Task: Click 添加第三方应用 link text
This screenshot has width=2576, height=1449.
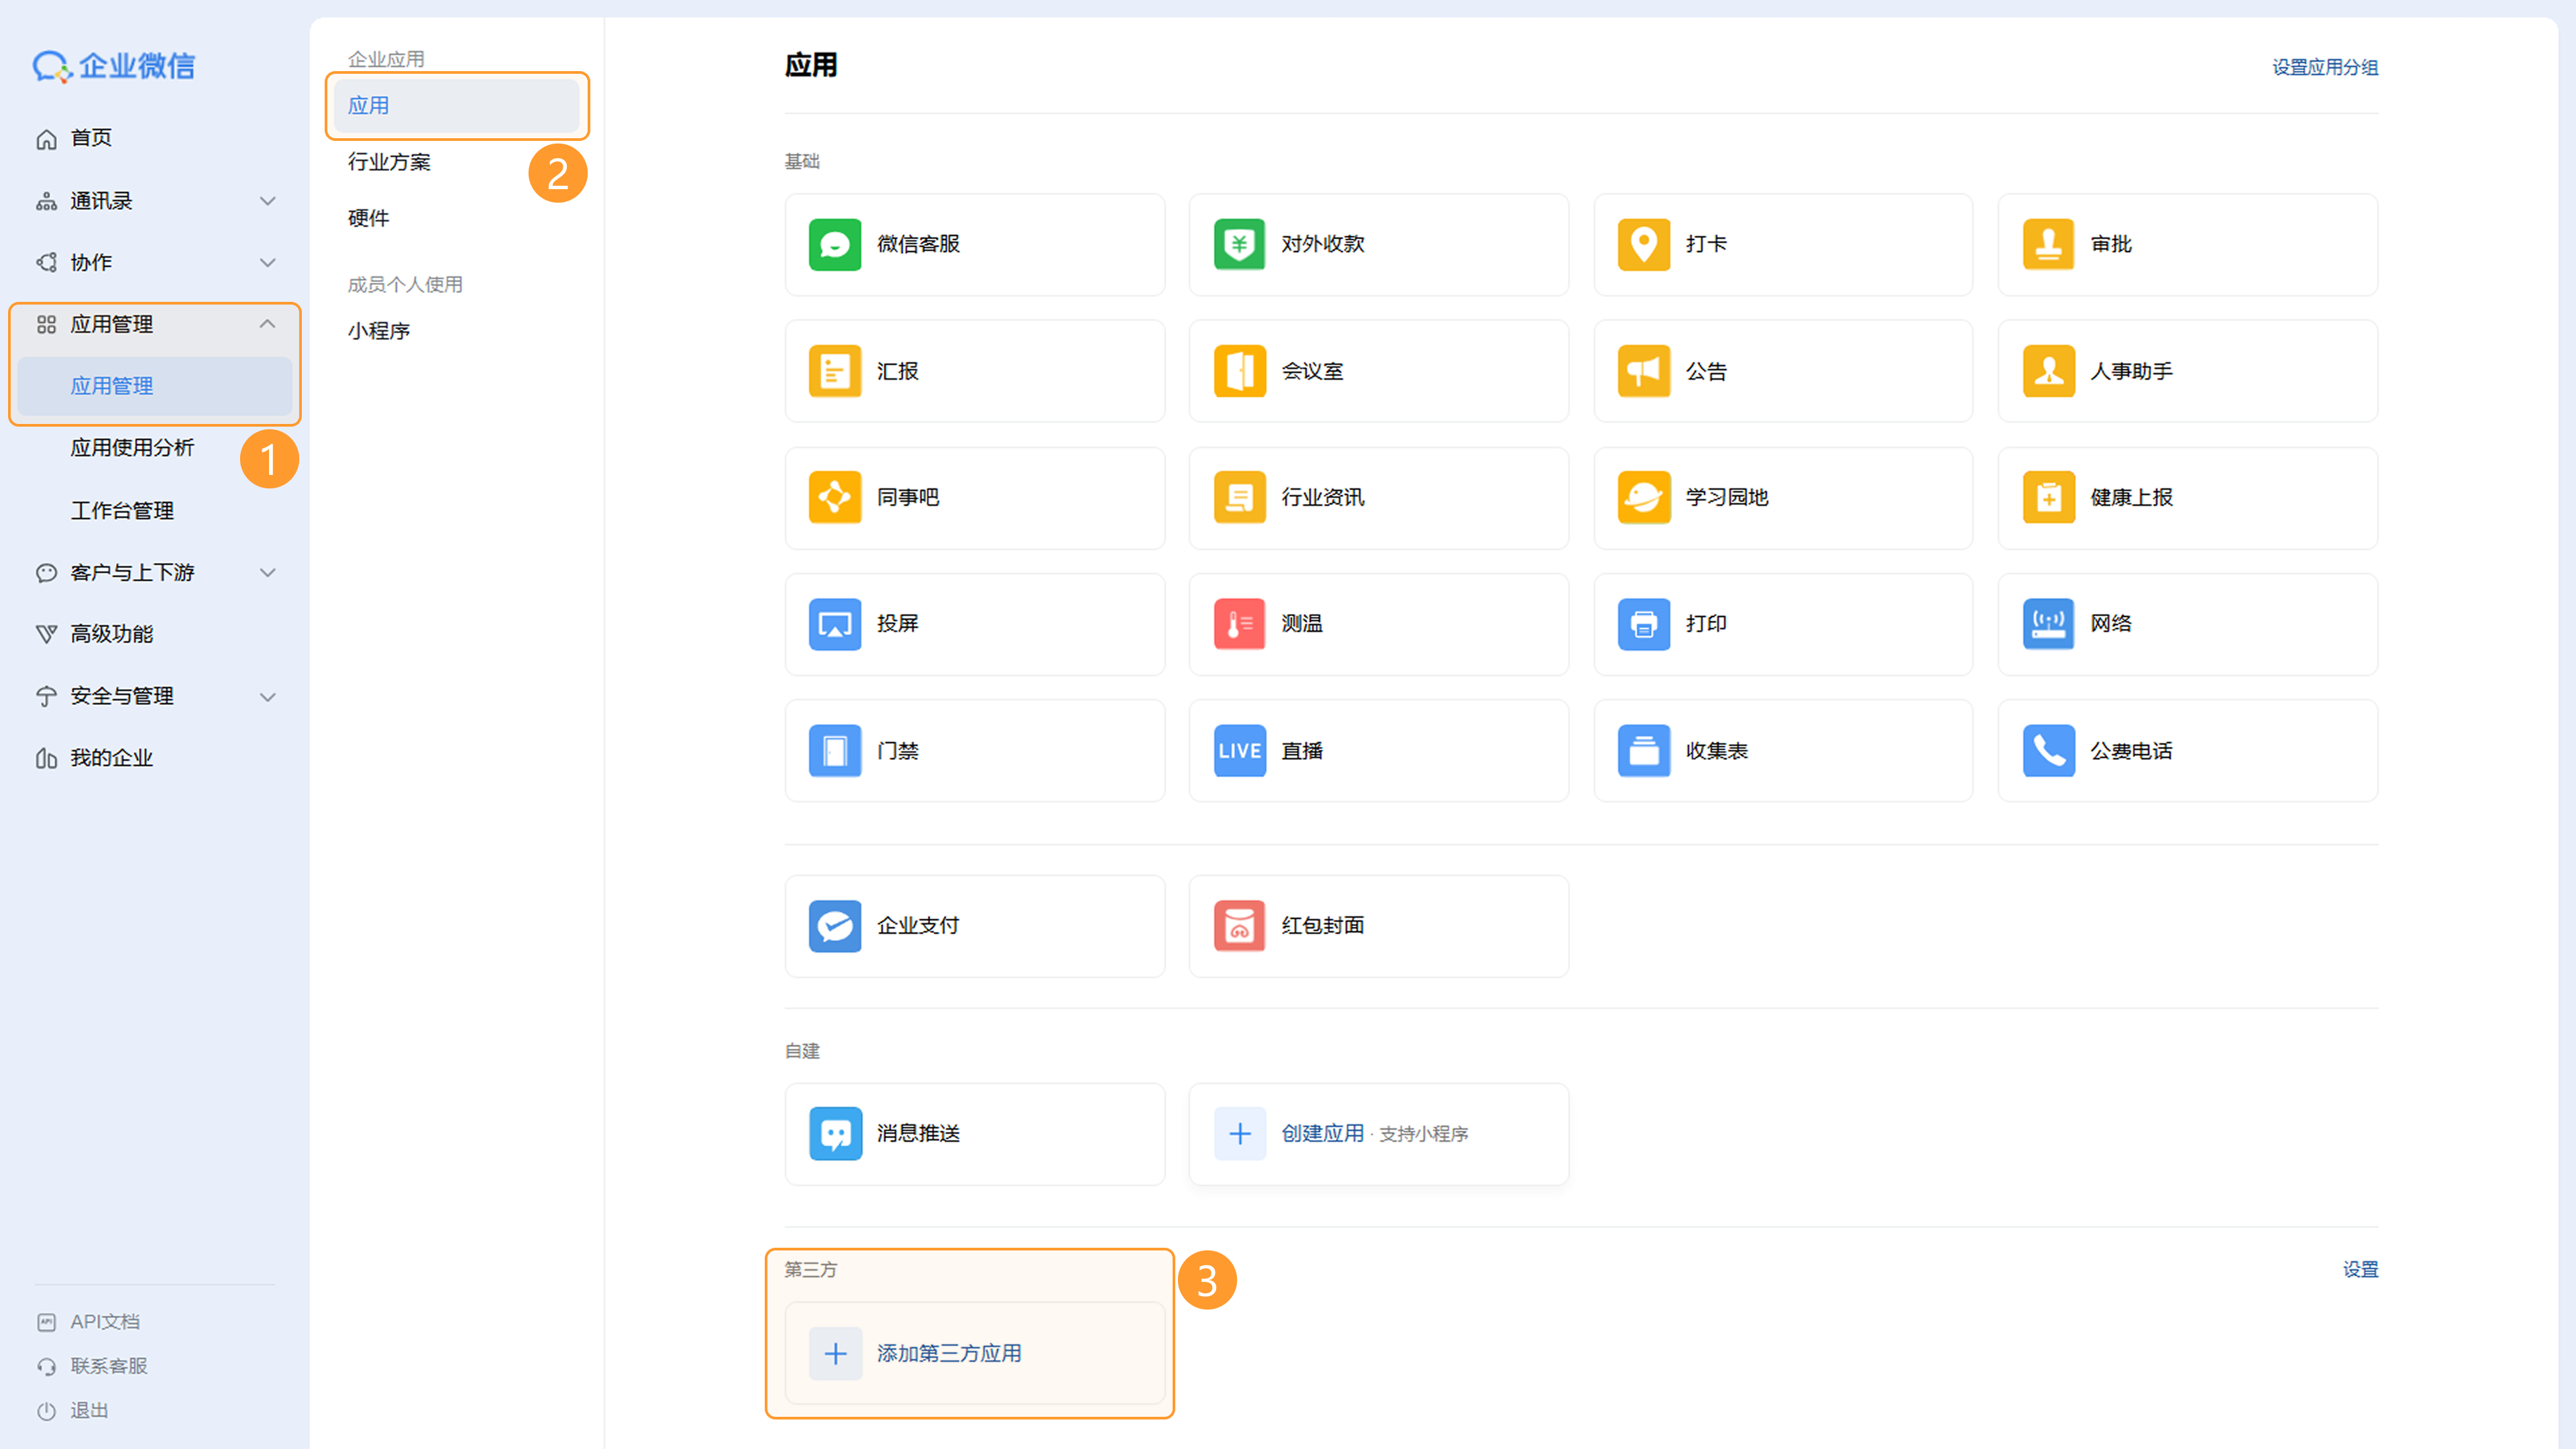Action: click(x=949, y=1354)
